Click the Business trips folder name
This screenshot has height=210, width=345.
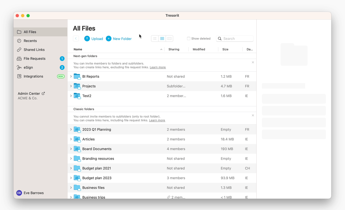(94, 197)
